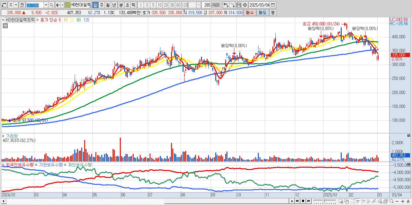
Task: Click the speaker sound icon
Action: point(57,5)
